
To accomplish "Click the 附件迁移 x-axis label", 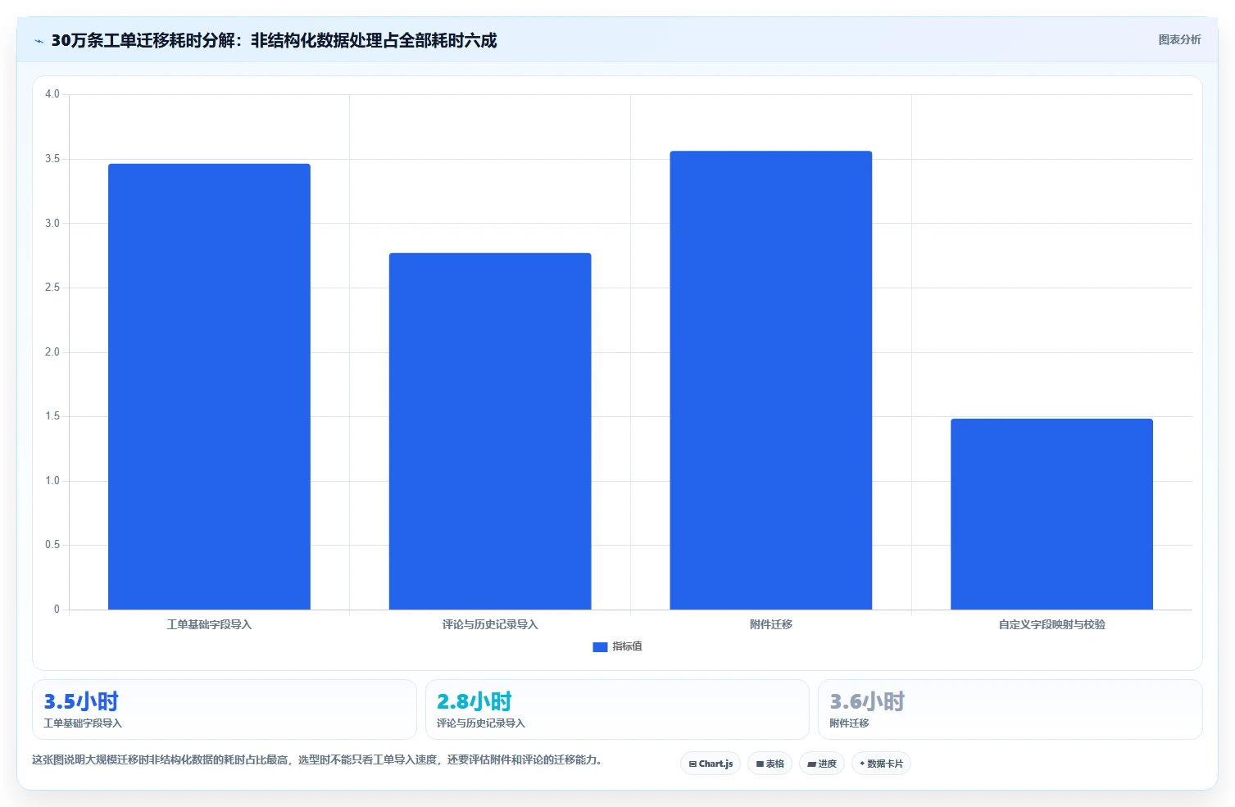I will [x=771, y=624].
